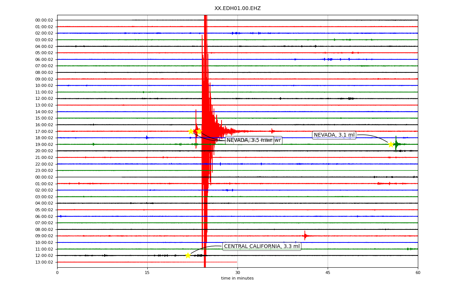Click the 00:00:02 label at the top of the axis
The width and height of the screenshot is (475, 297).
[x=44, y=20]
